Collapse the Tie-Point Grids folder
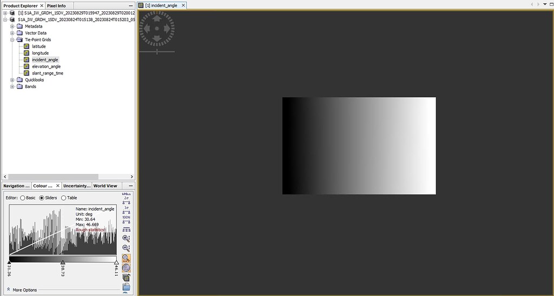The image size is (554, 296). (12, 39)
